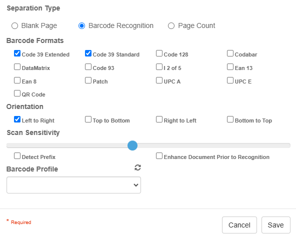Toggle the Detect Prefix checkbox

click(x=17, y=156)
